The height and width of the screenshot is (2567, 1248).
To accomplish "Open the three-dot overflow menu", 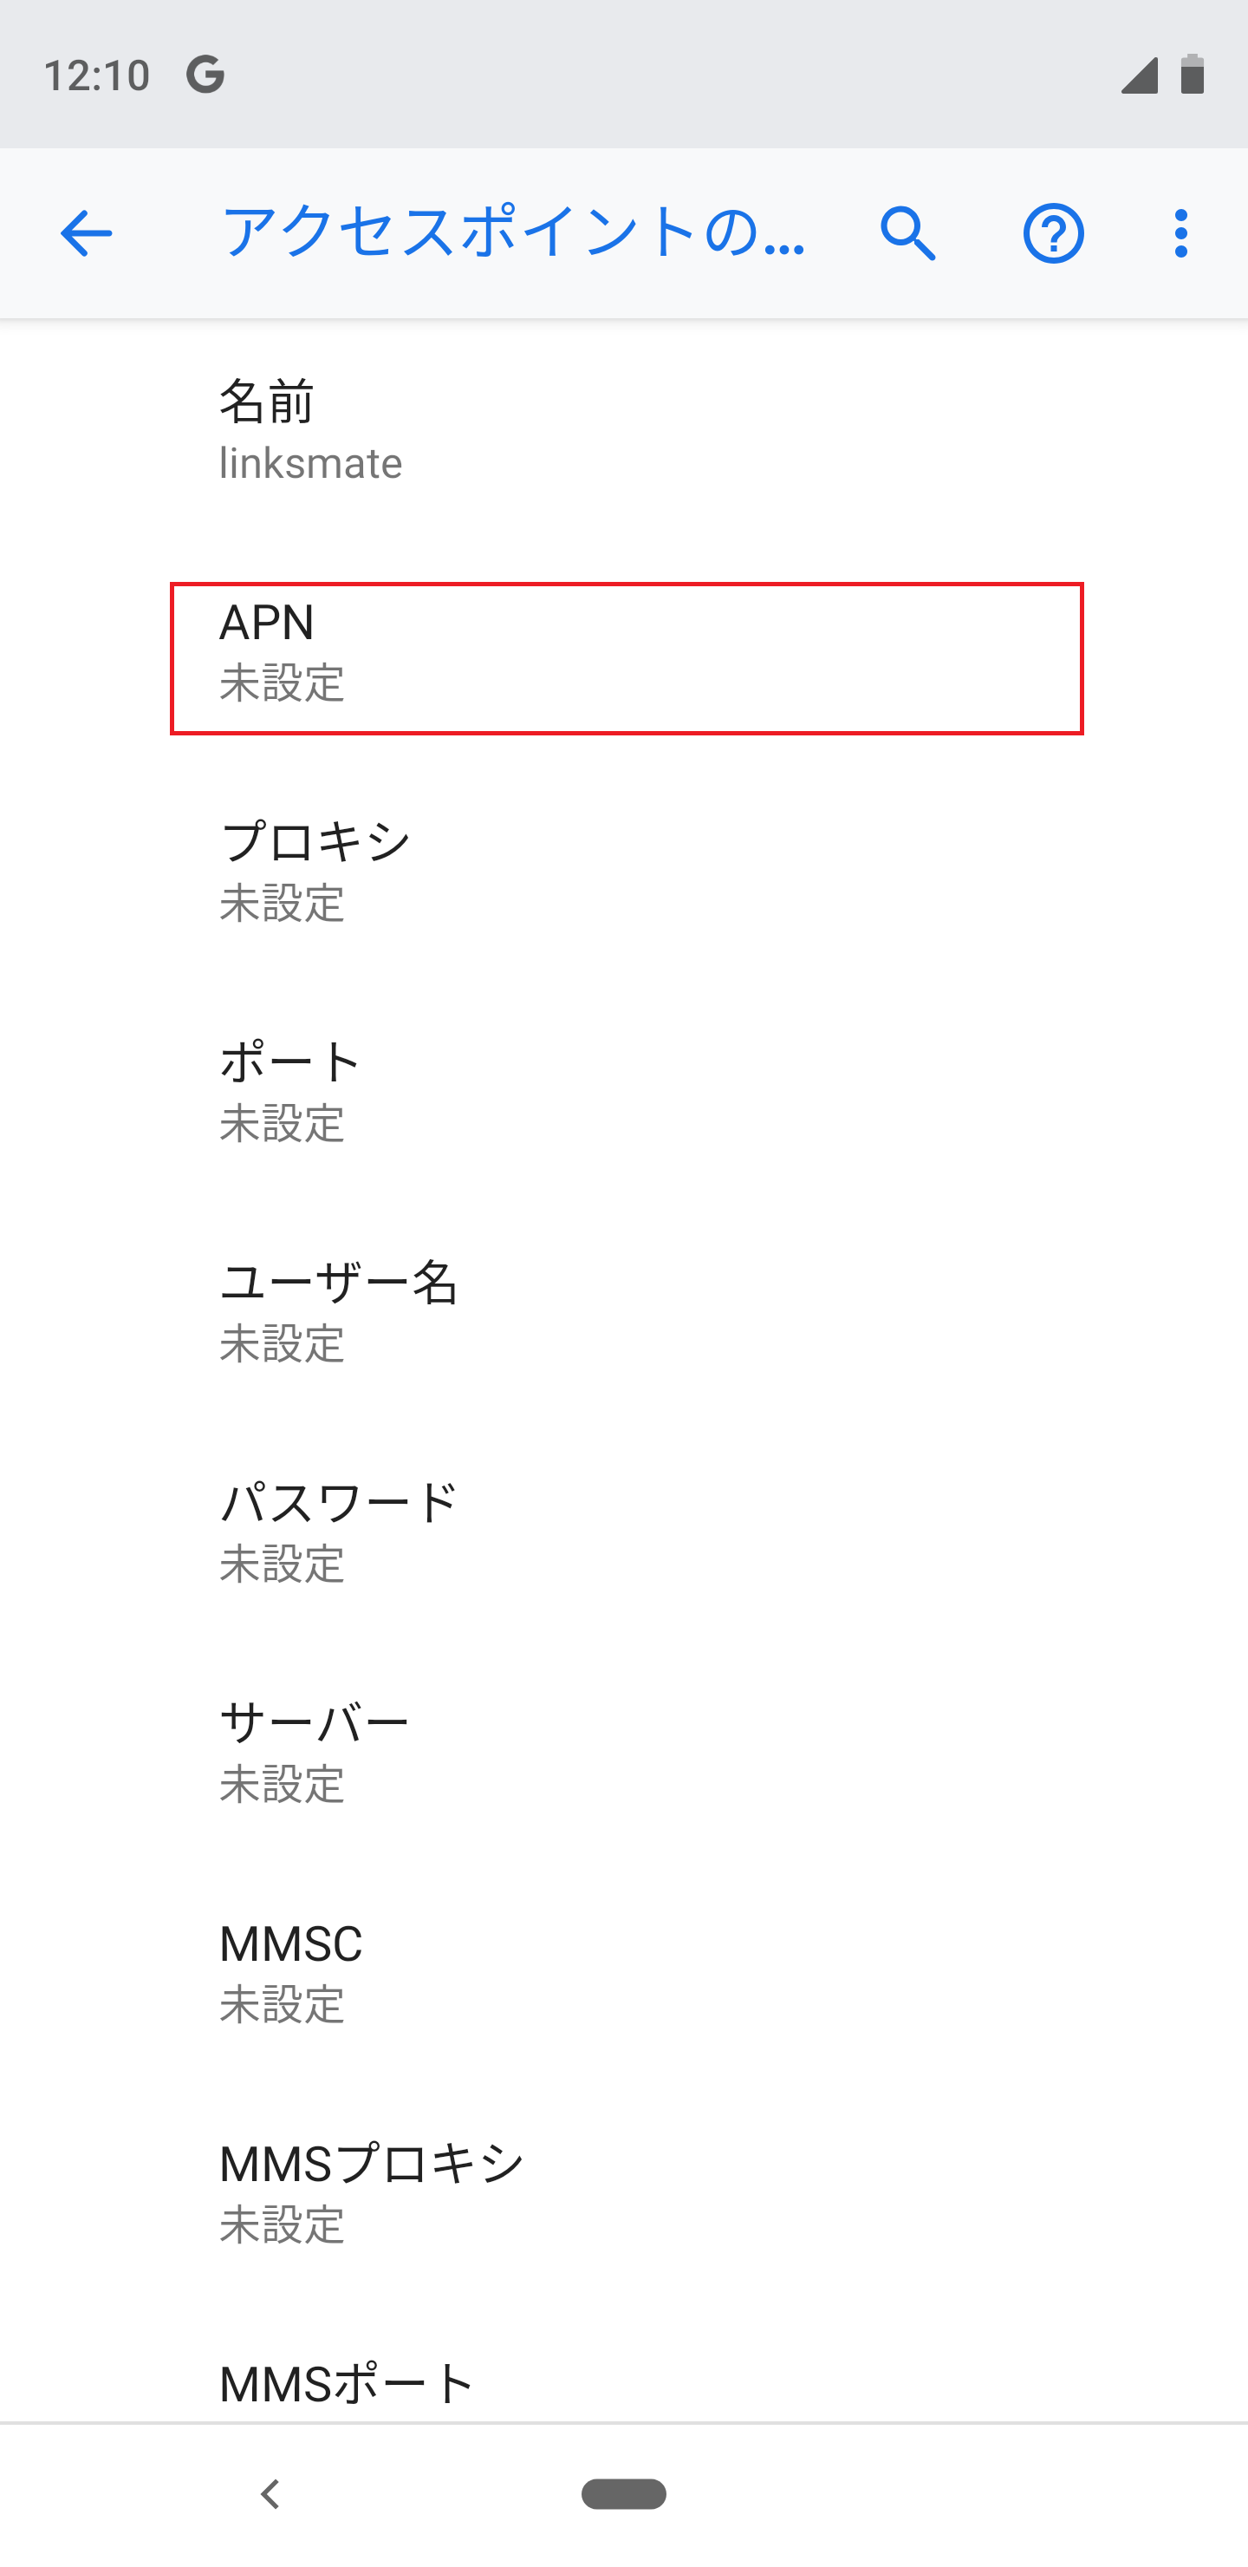I will (x=1180, y=233).
